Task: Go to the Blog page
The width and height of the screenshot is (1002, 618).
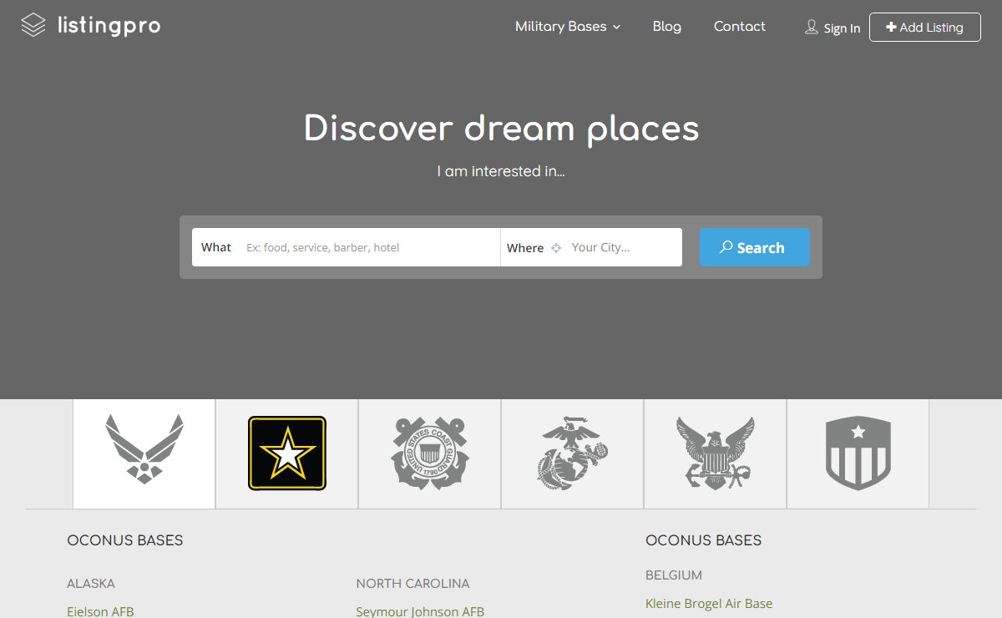Action: pyautogui.click(x=667, y=27)
